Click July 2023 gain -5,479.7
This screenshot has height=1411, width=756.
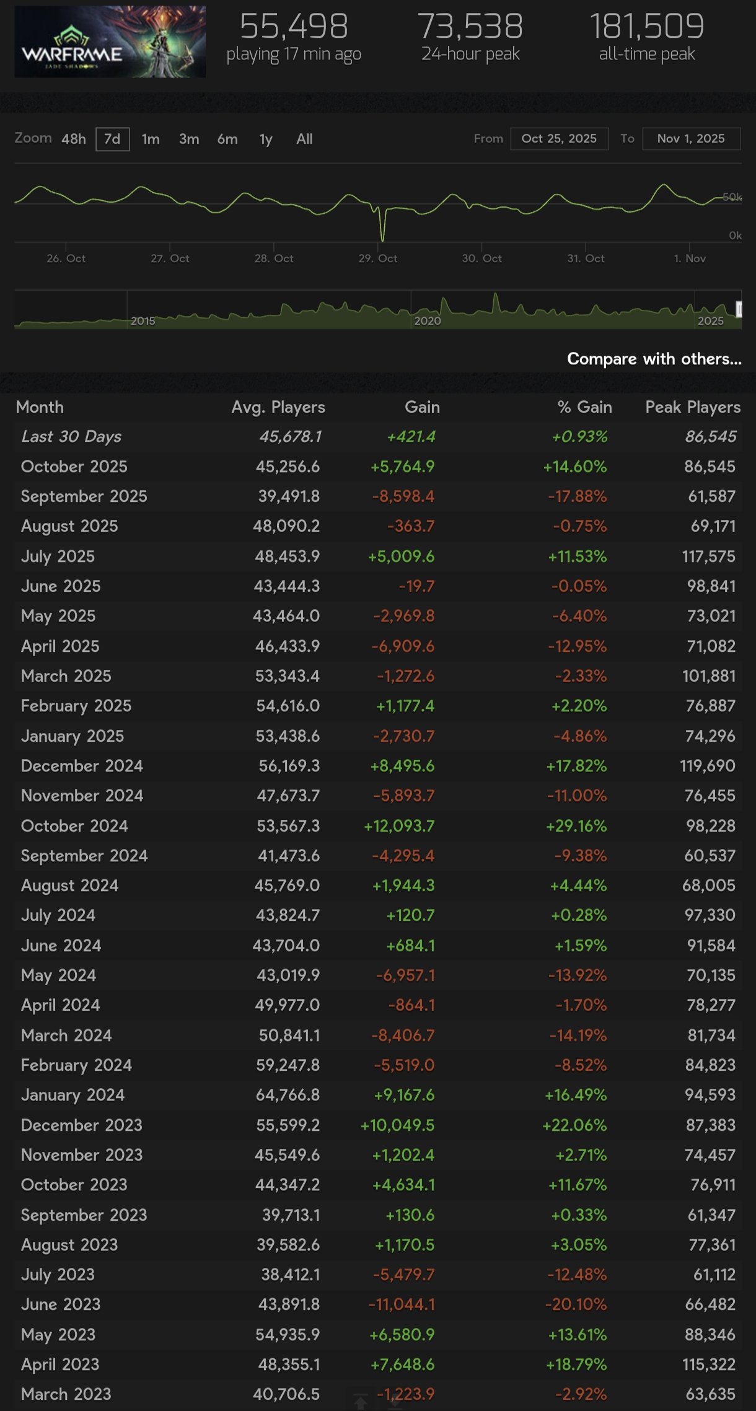tap(403, 1275)
